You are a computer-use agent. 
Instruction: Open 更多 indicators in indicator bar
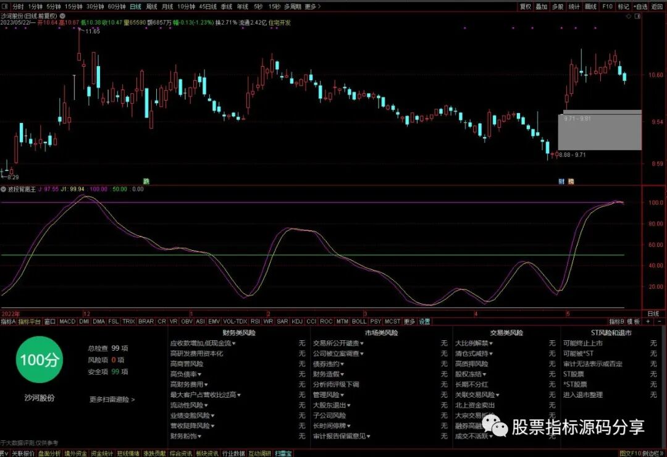coord(409,322)
